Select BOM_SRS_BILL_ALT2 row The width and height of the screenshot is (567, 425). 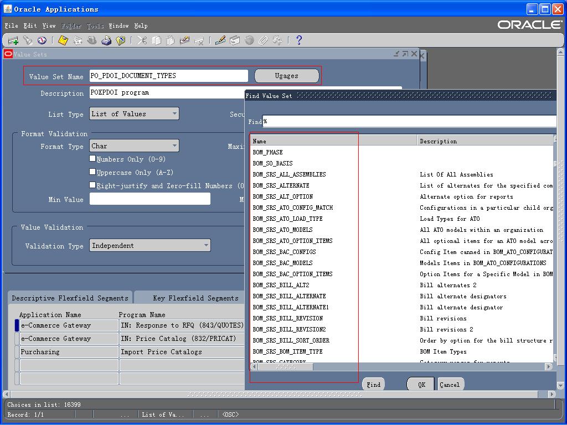281,285
